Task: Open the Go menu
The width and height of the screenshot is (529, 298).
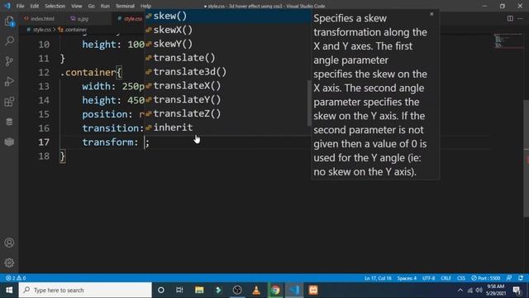Action: [x=92, y=6]
